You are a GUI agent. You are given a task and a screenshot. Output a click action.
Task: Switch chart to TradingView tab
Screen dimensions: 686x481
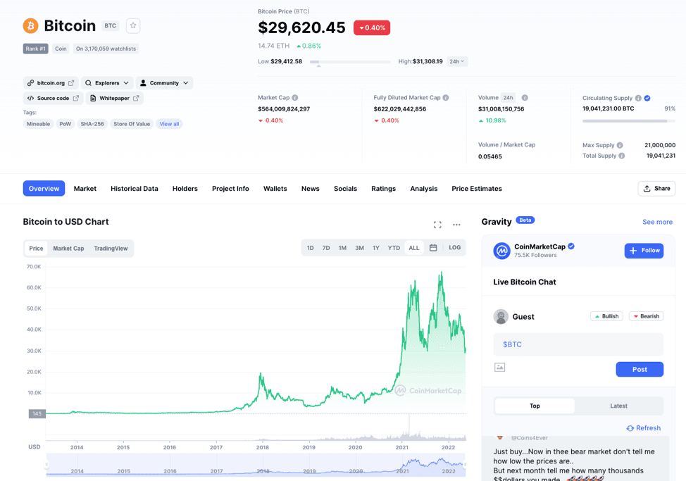[x=111, y=249]
